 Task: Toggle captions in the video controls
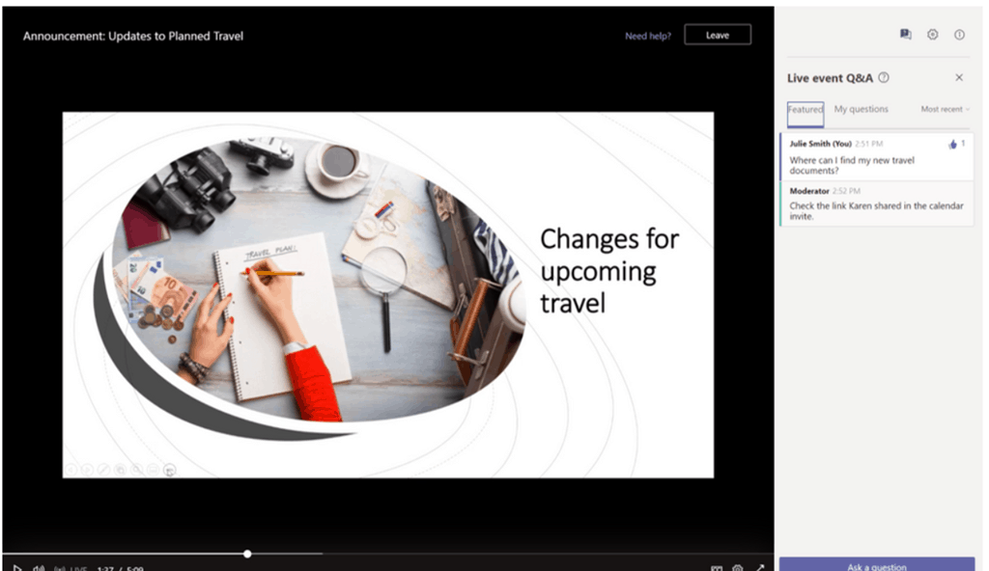click(716, 568)
